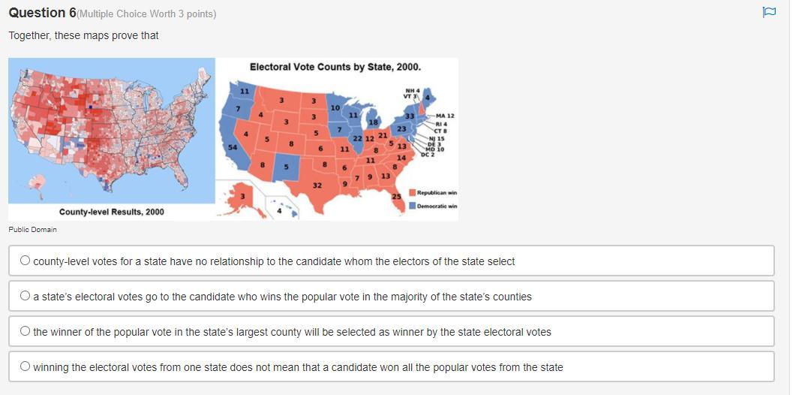Click the 'Public Domain' caption text
The image size is (793, 395).
pyautogui.click(x=32, y=230)
